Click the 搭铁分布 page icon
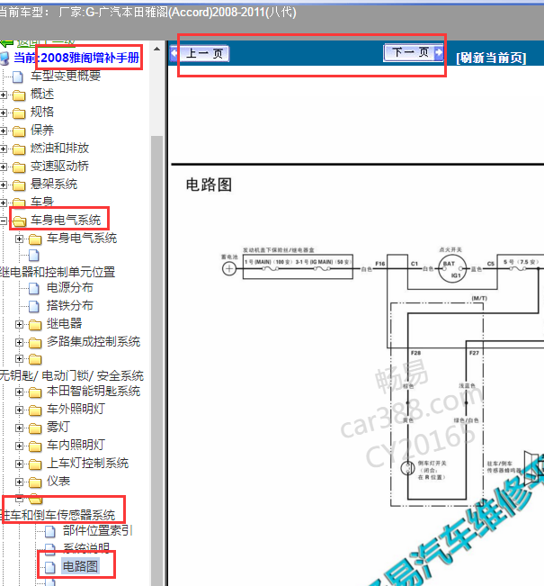 click(34, 306)
